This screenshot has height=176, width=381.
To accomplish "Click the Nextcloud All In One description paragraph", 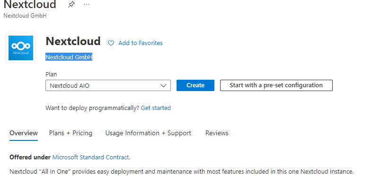I will (x=182, y=171).
